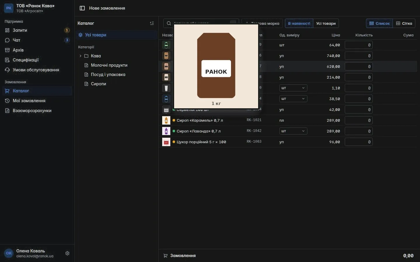Image resolution: width=420 pixels, height=262 pixels.
Task: Click the РК company logo avatar
Action: tap(9, 8)
